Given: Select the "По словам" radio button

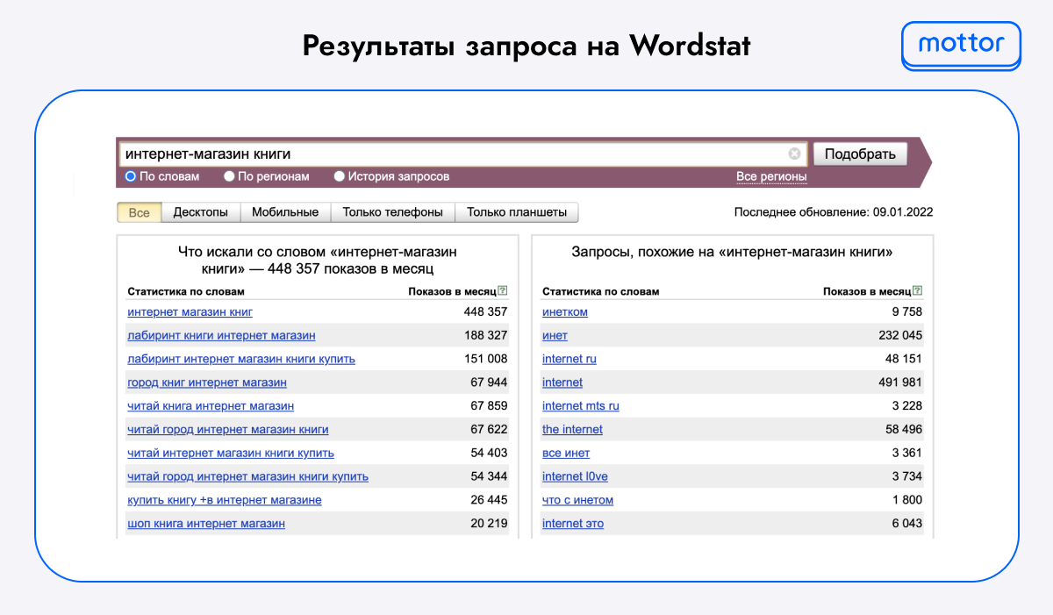Looking at the screenshot, I should [x=131, y=176].
